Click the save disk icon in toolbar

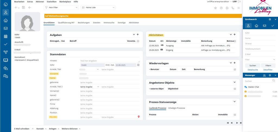[x=23, y=8]
